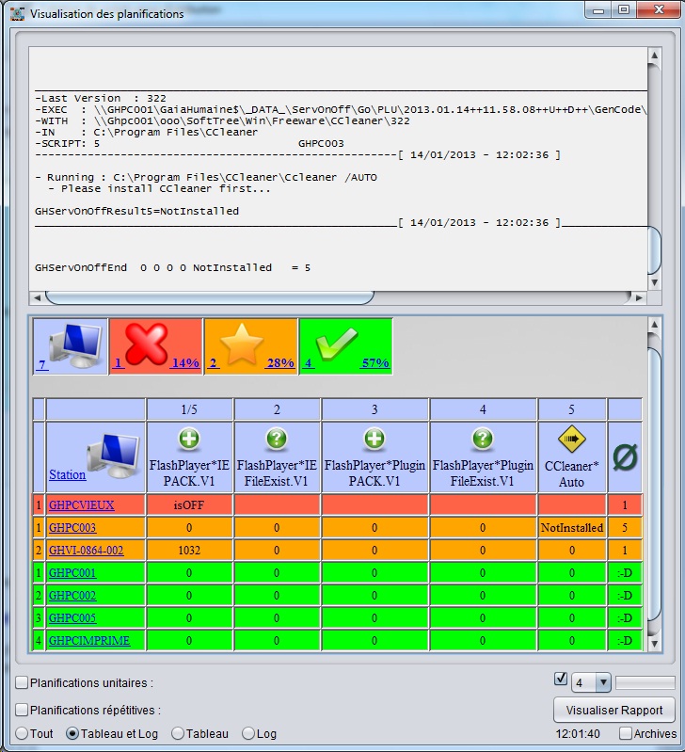Open the GHPC003 station link
Viewport: 685px width, 752px height.
[x=72, y=528]
